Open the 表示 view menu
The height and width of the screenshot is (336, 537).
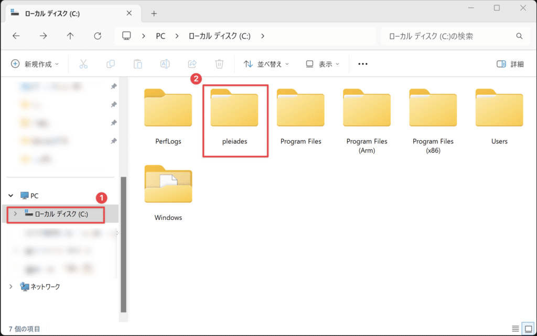pyautogui.click(x=323, y=64)
